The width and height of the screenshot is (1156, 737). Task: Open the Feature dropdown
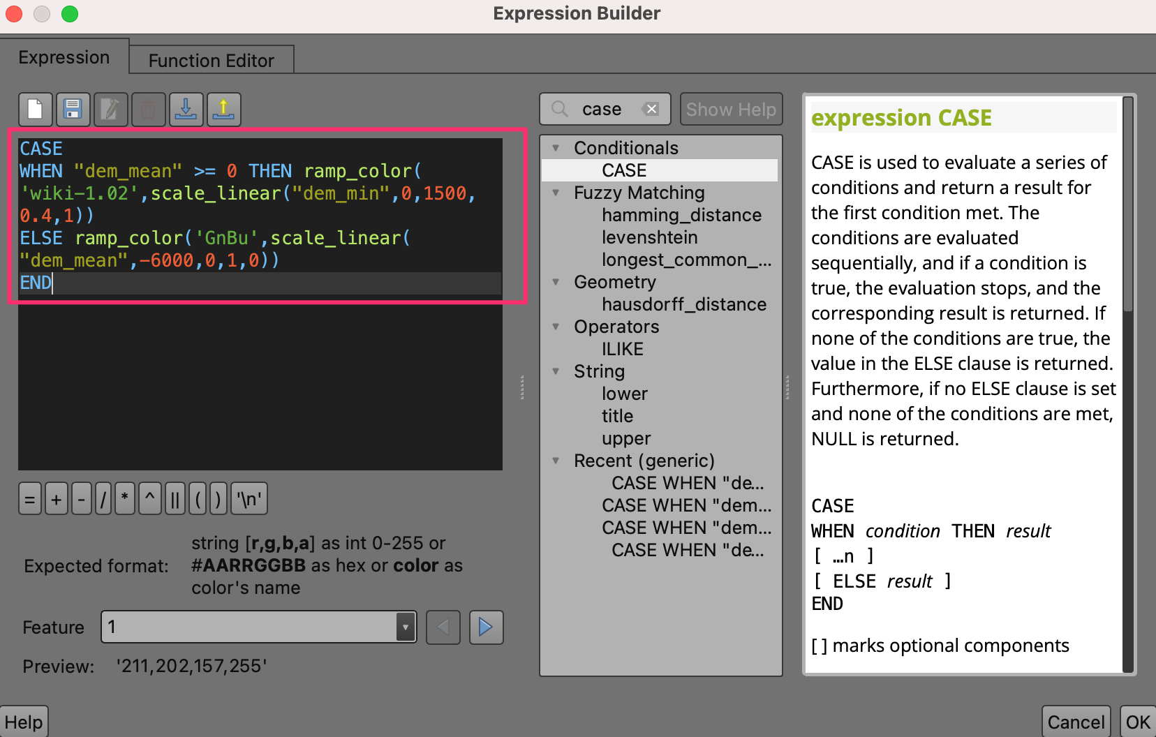click(405, 627)
